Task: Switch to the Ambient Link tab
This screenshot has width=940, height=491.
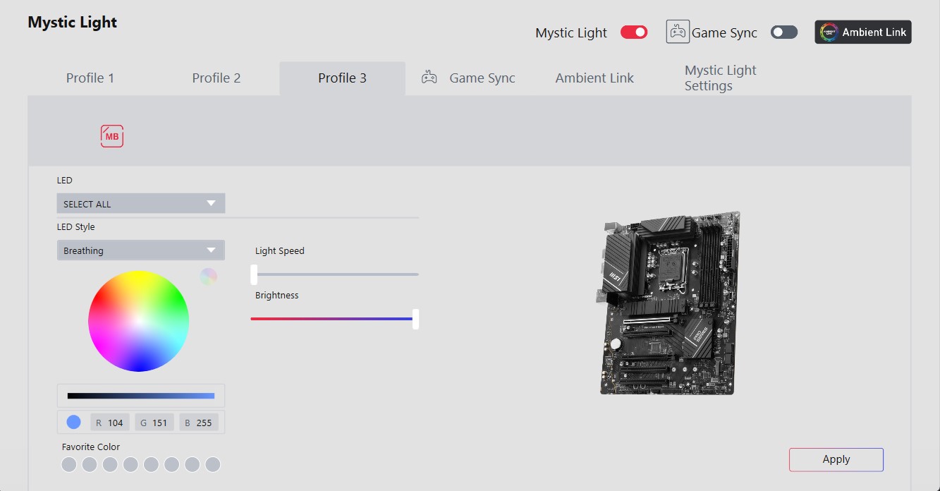Action: [x=594, y=78]
